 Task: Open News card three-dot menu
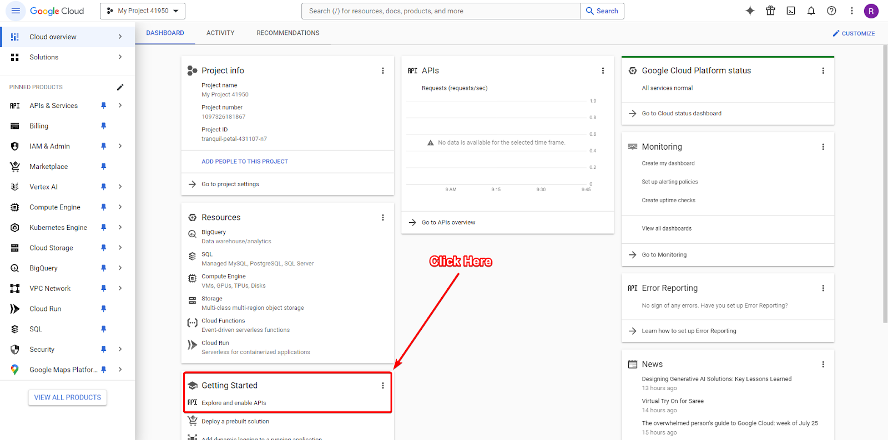click(823, 364)
